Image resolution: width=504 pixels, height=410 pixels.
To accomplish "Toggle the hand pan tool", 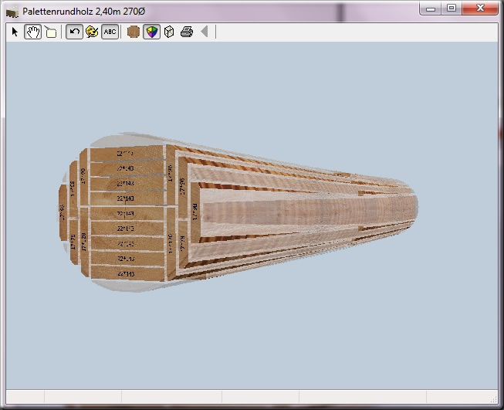I will coord(32,32).
